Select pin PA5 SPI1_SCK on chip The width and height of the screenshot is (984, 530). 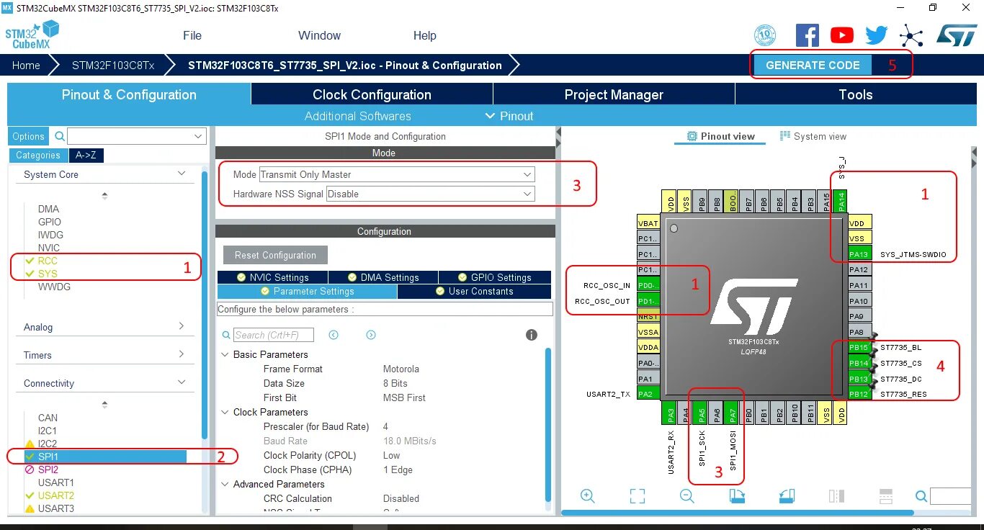702,413
